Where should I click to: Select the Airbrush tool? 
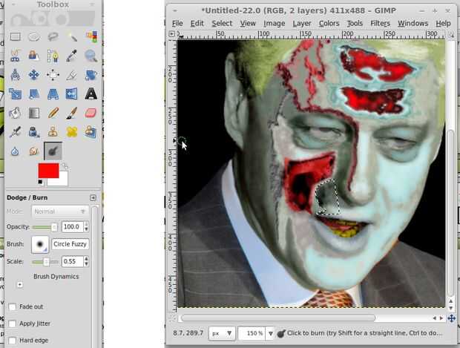[16, 132]
